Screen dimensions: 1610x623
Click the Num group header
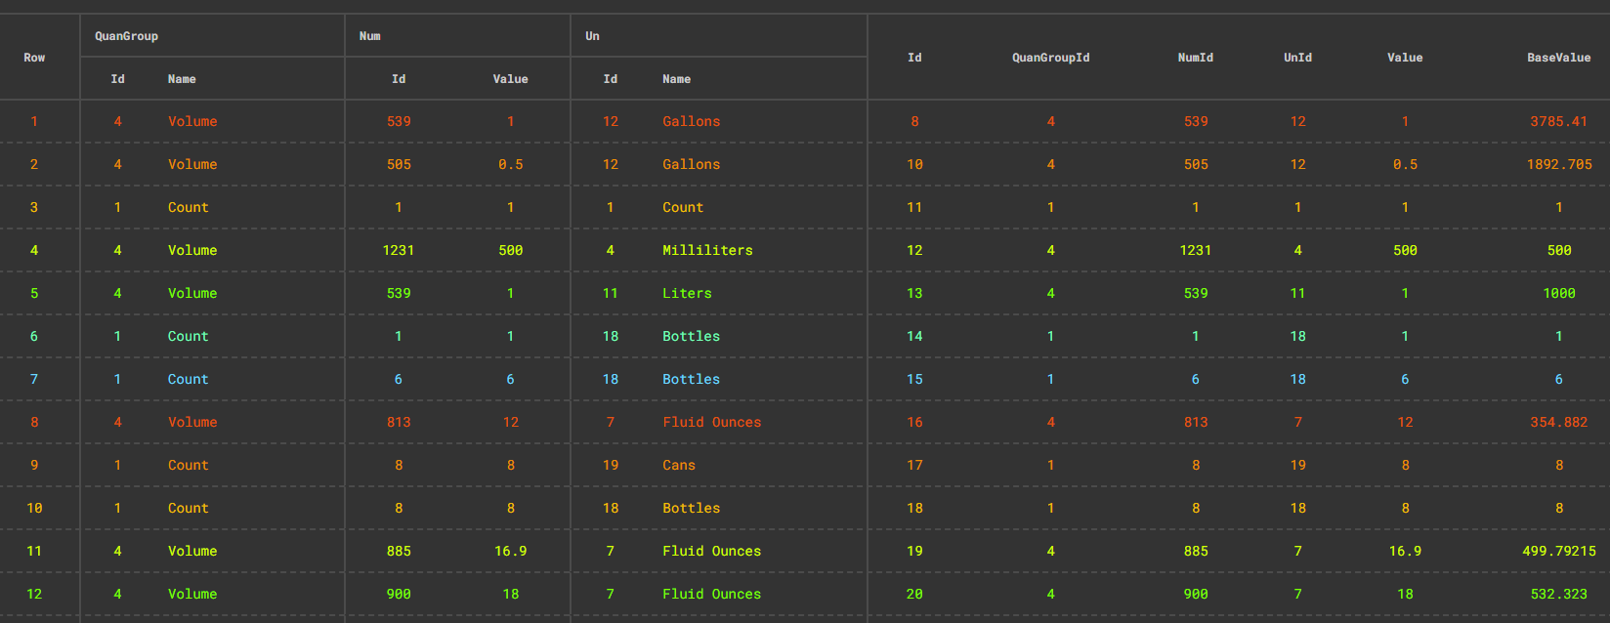370,36
